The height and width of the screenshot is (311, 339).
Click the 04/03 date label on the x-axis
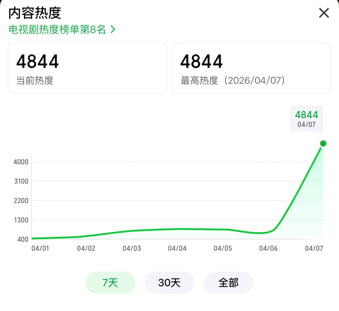pos(132,248)
